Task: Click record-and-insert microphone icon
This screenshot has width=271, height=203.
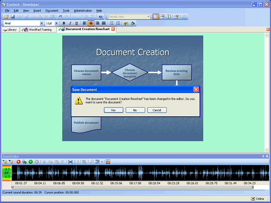Action: (25, 162)
